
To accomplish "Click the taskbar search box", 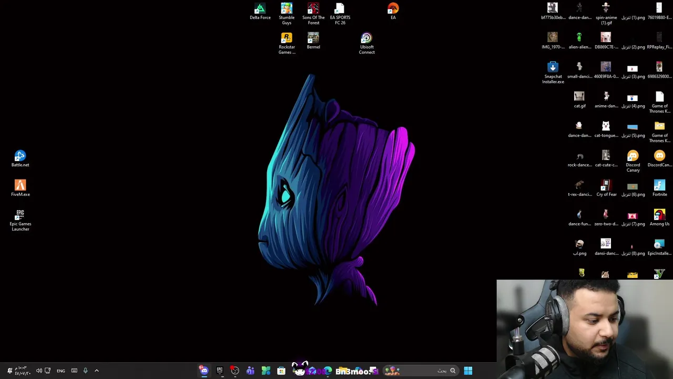I will [422, 371].
